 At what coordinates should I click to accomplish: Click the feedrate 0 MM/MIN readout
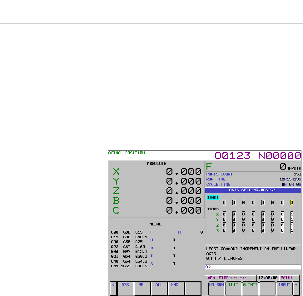(x=291, y=166)
